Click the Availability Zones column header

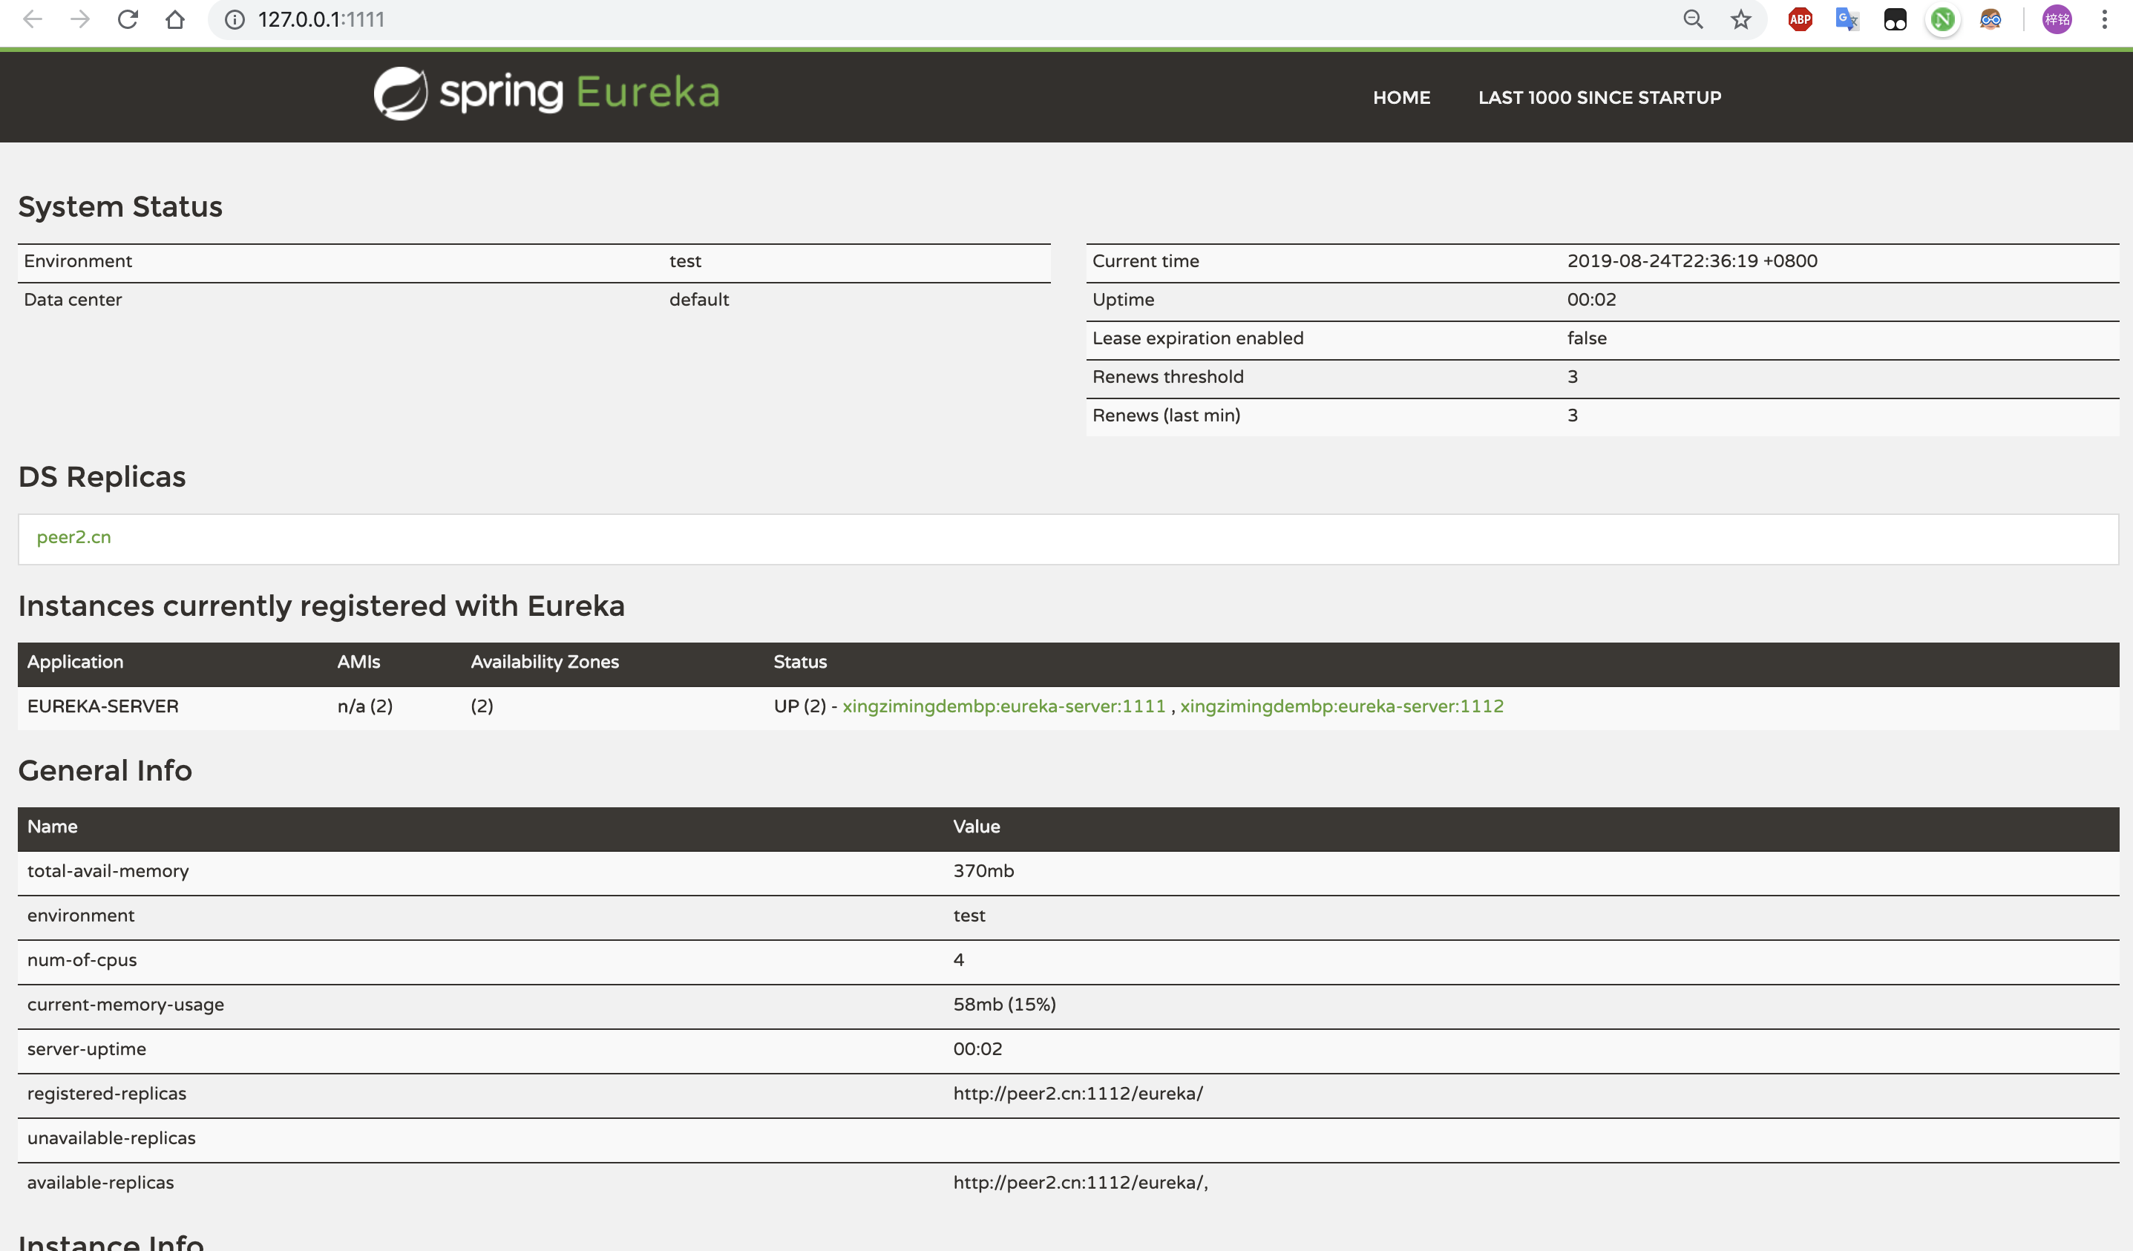[544, 662]
